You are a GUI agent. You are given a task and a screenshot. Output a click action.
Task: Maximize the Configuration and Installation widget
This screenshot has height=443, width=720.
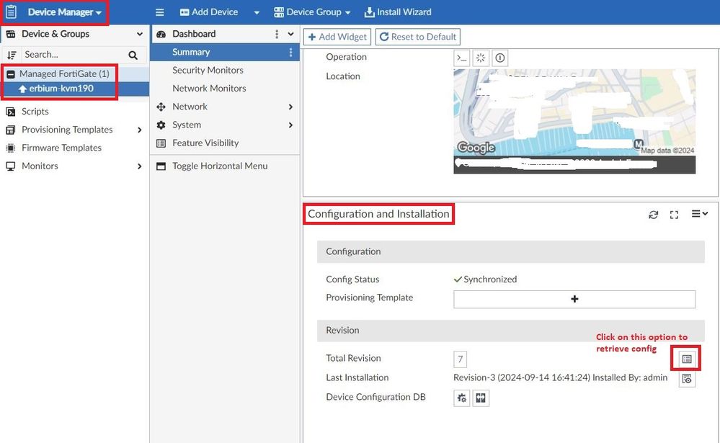674,215
